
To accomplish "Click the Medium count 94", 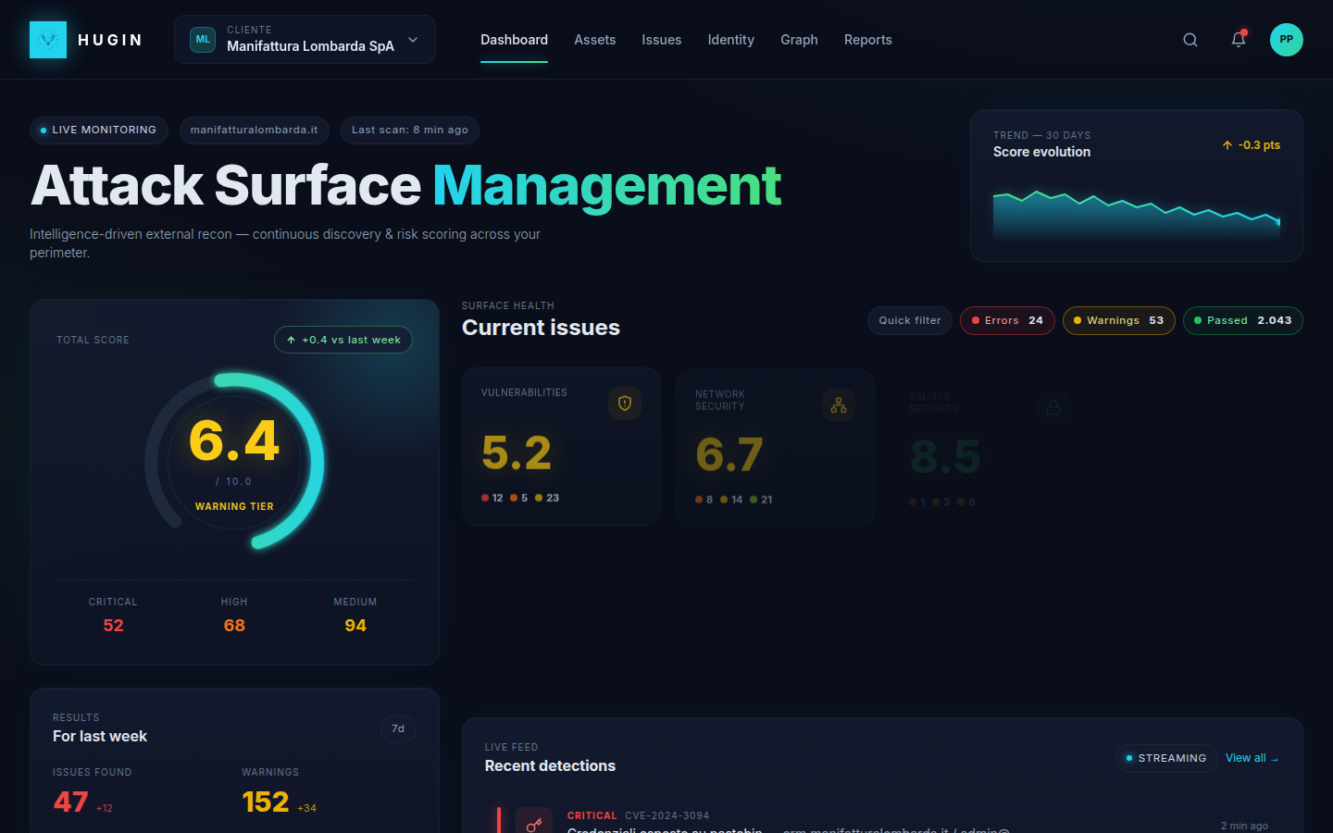I will click(355, 626).
